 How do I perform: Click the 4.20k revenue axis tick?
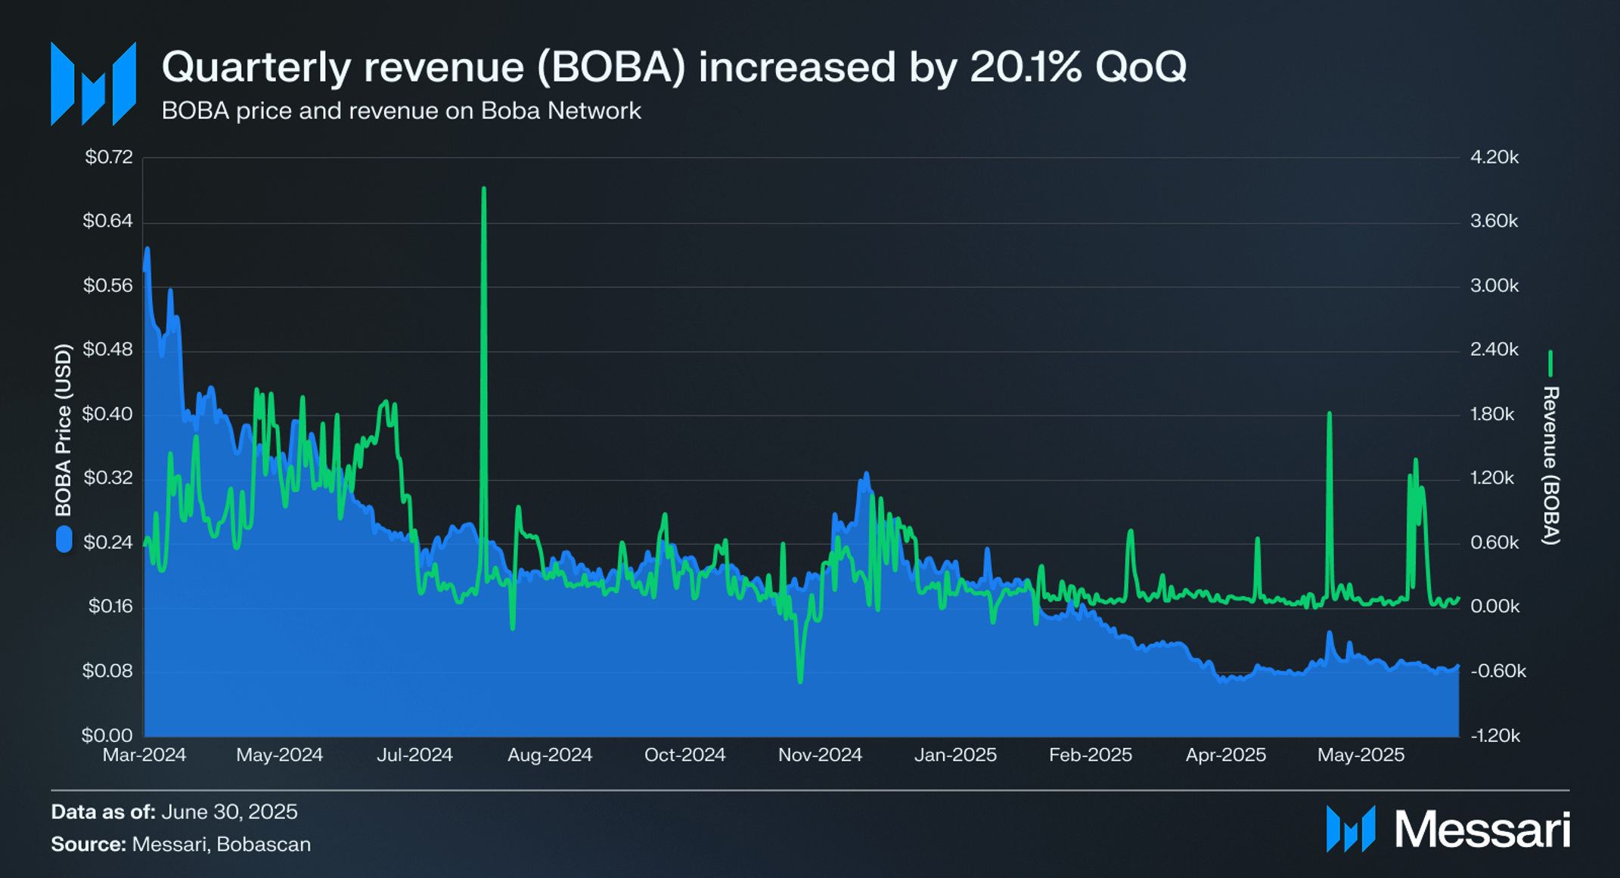point(1494,157)
